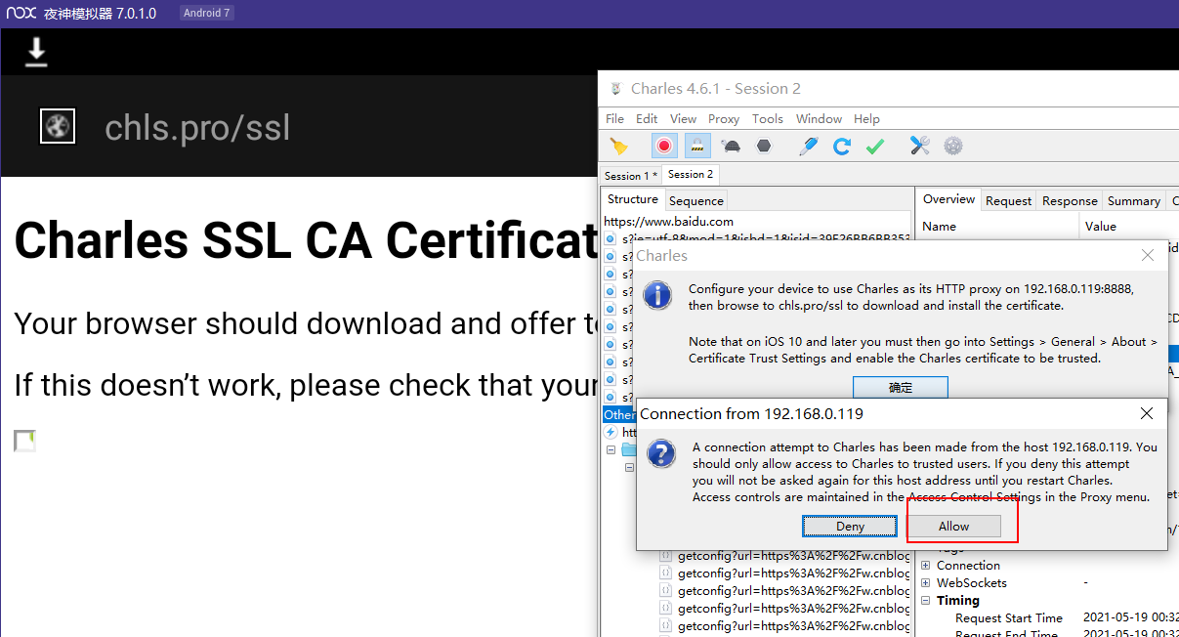
Task: Collapse the Timing section
Action: [926, 600]
